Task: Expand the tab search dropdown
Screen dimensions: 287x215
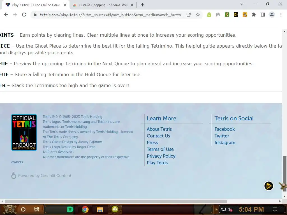Action: [x=242, y=4]
